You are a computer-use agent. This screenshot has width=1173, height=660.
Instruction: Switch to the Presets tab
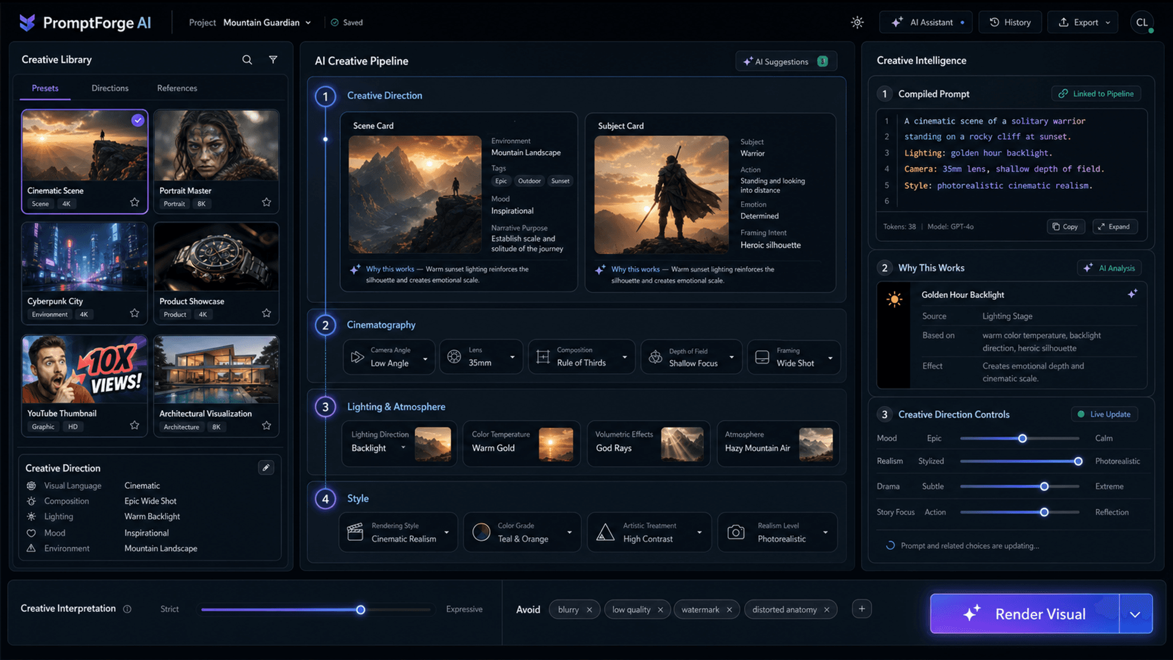45,88
